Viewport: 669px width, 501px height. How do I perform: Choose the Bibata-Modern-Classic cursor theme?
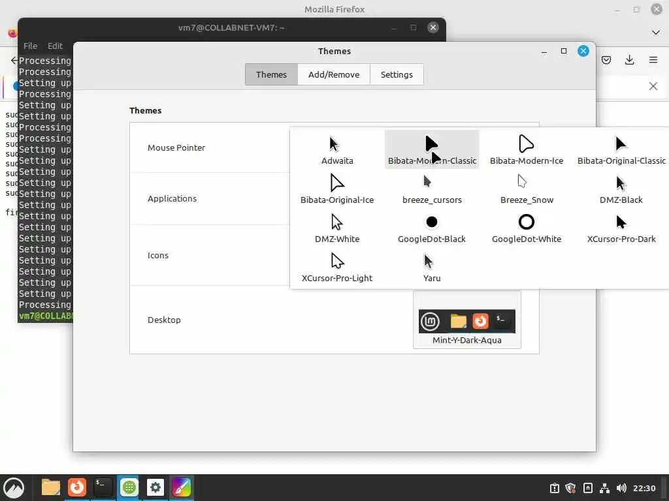point(432,150)
